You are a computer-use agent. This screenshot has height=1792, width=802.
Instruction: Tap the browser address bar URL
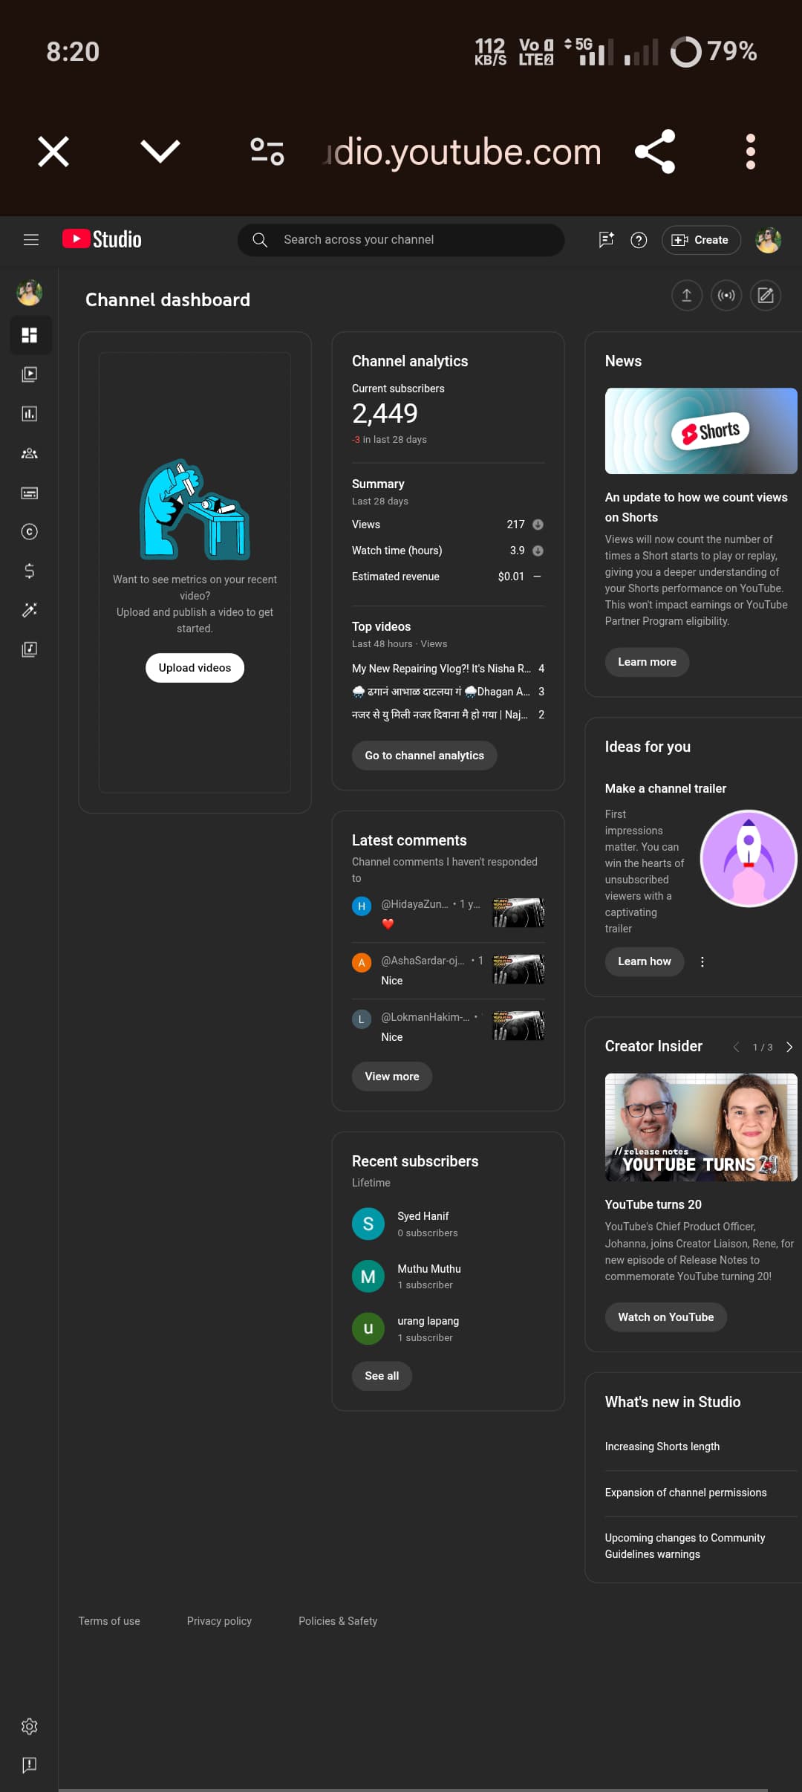point(462,152)
